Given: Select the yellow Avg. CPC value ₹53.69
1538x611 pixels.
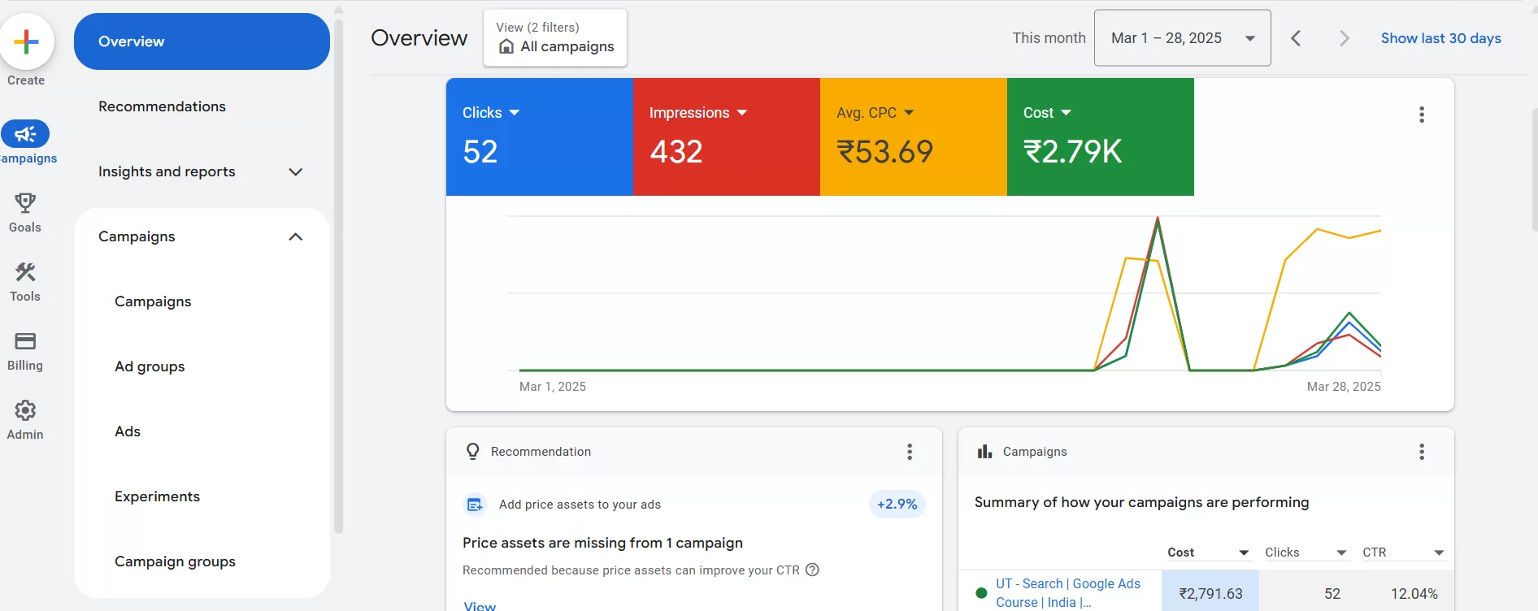Looking at the screenshot, I should click(884, 152).
